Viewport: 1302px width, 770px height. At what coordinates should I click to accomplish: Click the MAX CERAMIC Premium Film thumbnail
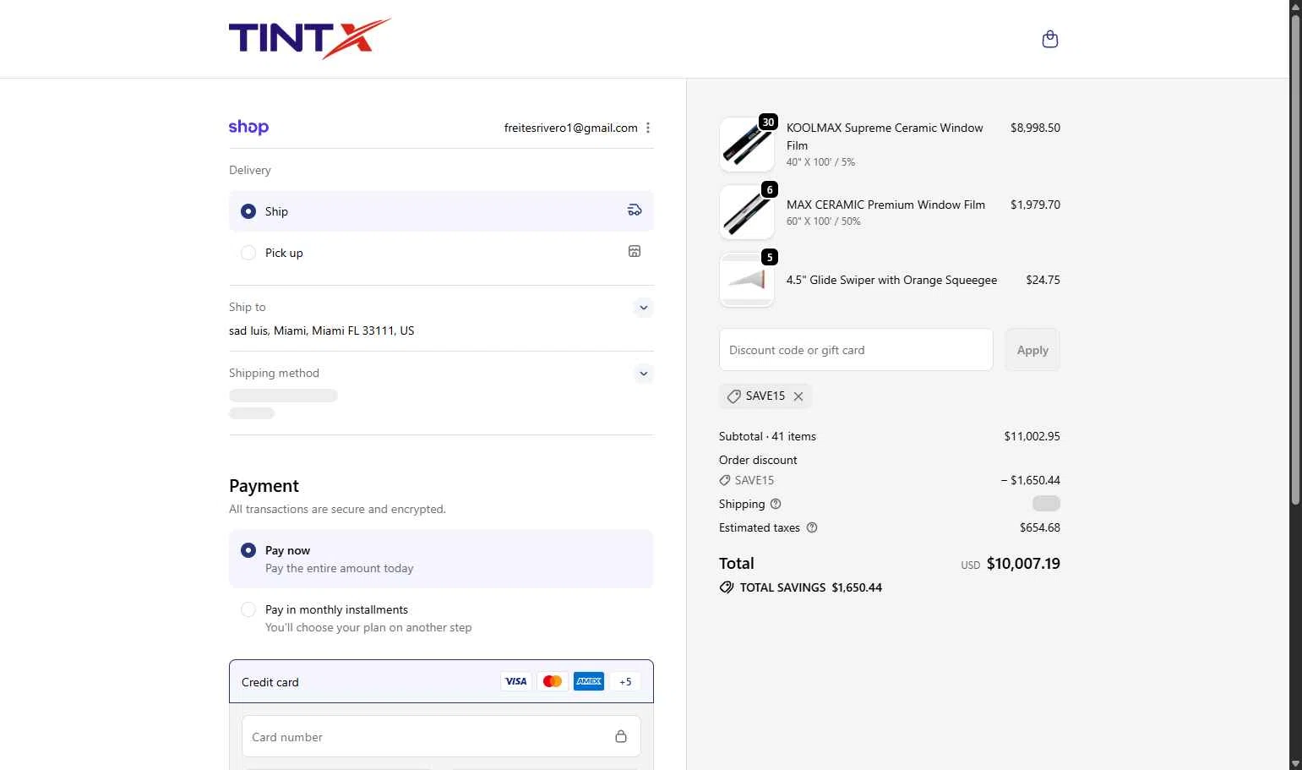point(747,212)
